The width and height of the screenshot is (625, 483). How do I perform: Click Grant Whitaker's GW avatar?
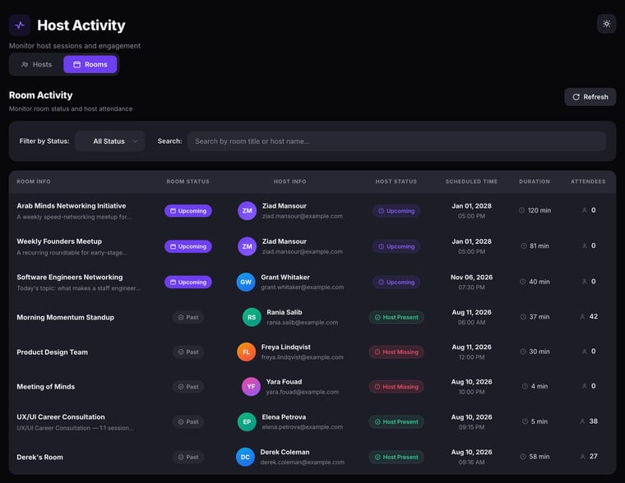tap(246, 282)
